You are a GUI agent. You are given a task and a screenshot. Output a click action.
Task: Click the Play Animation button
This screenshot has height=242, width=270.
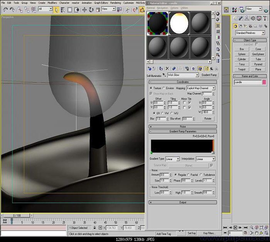pos(235,227)
